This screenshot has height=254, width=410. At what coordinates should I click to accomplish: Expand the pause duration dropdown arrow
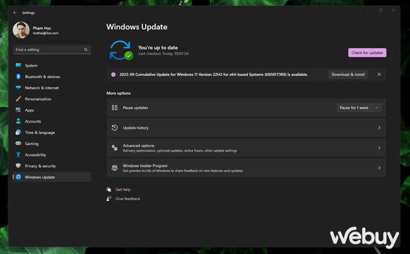[x=377, y=108]
